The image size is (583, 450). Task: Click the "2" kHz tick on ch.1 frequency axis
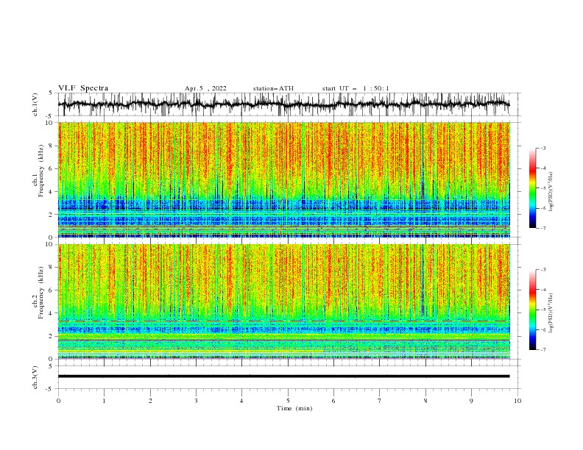pyautogui.click(x=52, y=215)
